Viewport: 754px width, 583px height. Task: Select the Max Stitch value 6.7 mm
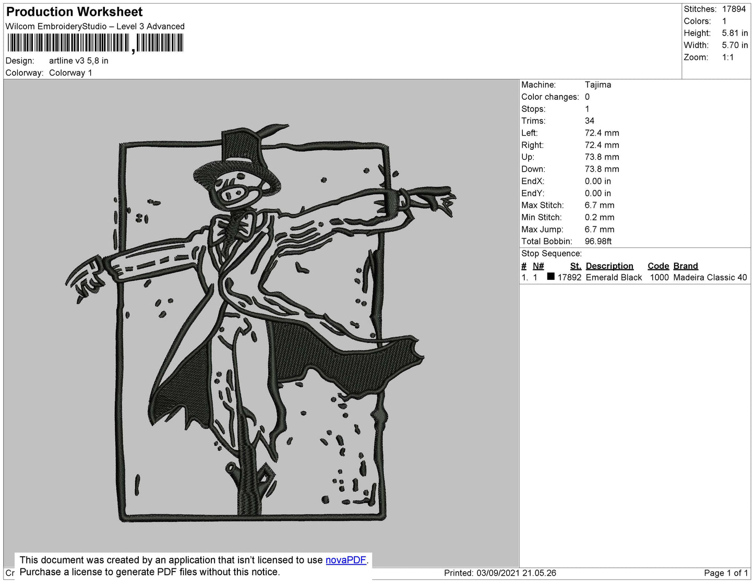coord(600,205)
